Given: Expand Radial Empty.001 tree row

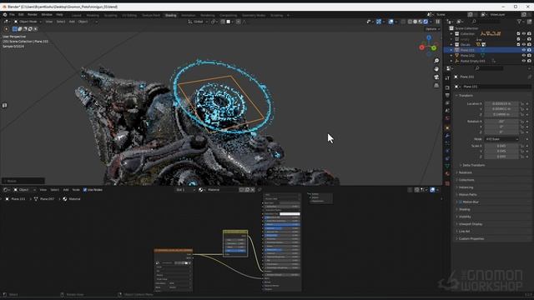Looking at the screenshot, I should [452, 61].
